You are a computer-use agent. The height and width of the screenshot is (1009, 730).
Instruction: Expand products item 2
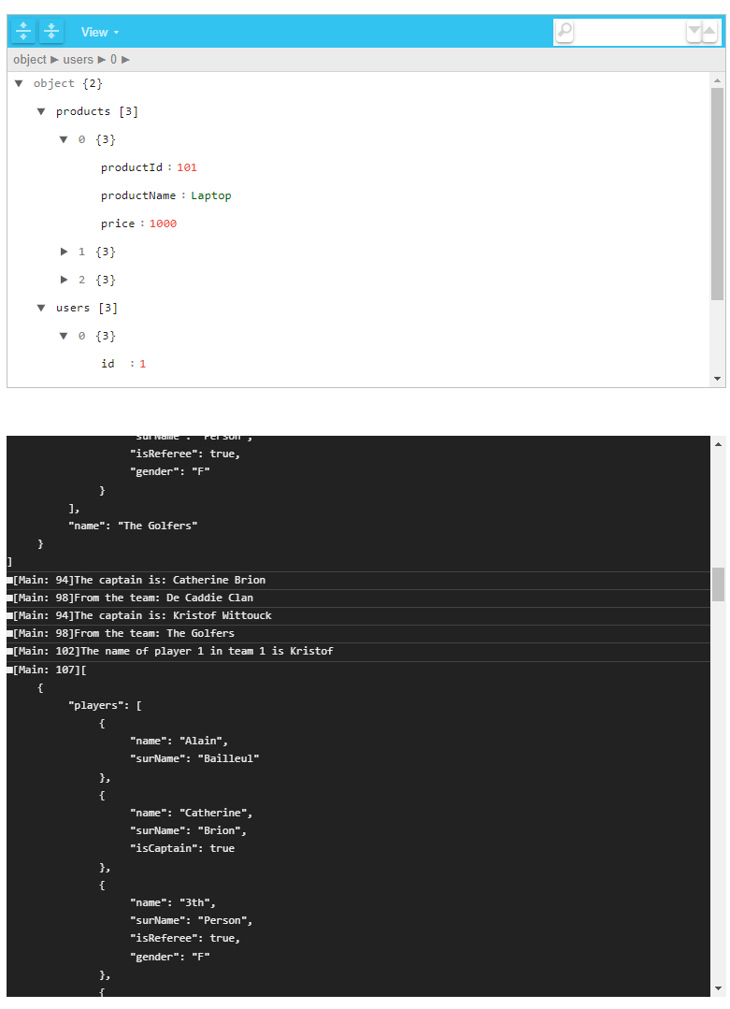pos(64,280)
